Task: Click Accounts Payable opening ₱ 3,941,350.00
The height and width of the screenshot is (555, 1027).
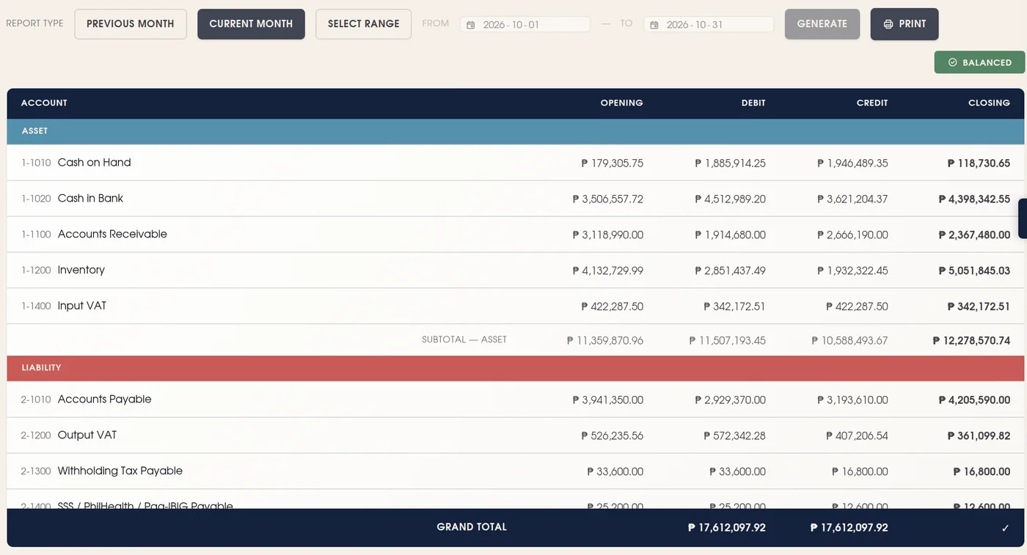Action: tap(608, 400)
